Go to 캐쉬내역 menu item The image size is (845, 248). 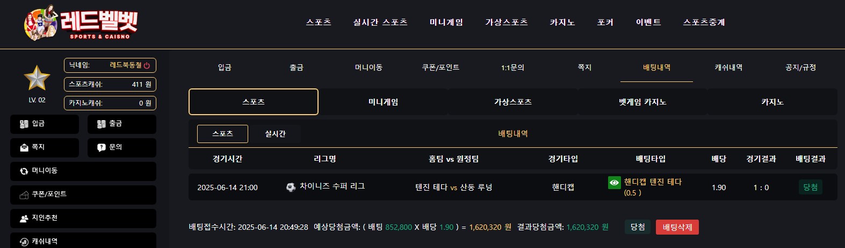[x=728, y=67]
